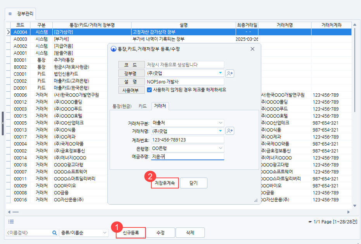This screenshot has height=244, width=361.
Task: Switch to the 통장(현금) tab
Action: pos(122,106)
